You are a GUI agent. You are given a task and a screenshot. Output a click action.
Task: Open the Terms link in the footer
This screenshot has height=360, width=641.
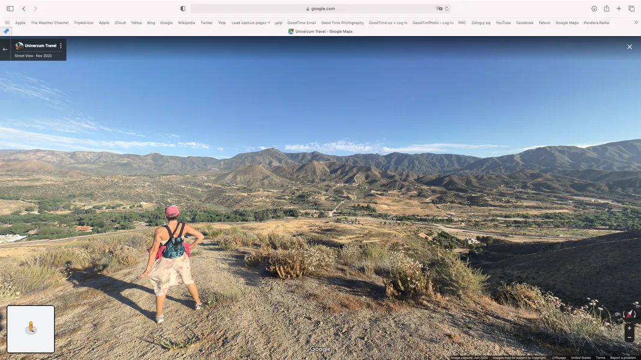[600, 358]
